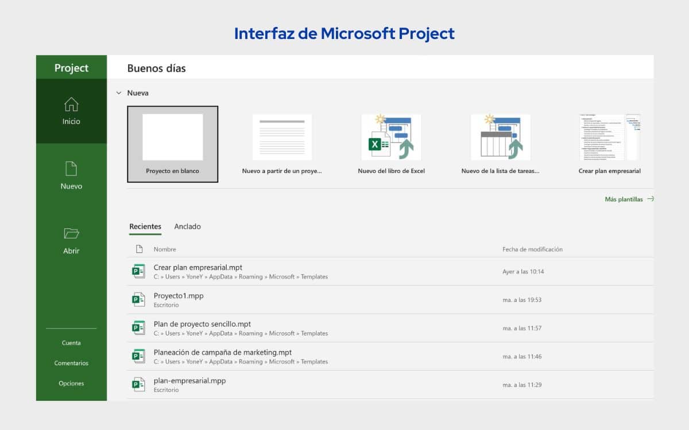Click Cuenta in the sidebar
Viewport: 689px width, 430px height.
tap(71, 343)
